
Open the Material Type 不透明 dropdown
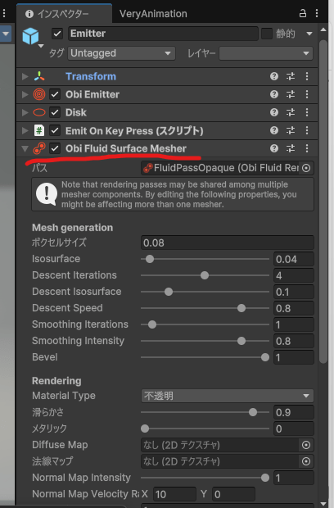228,396
